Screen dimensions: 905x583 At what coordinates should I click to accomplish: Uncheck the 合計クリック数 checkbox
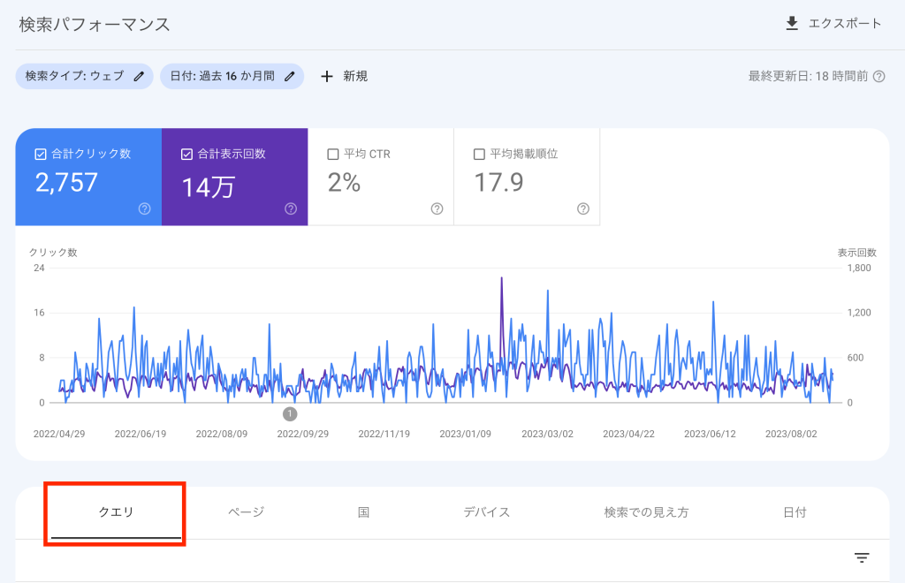41,154
